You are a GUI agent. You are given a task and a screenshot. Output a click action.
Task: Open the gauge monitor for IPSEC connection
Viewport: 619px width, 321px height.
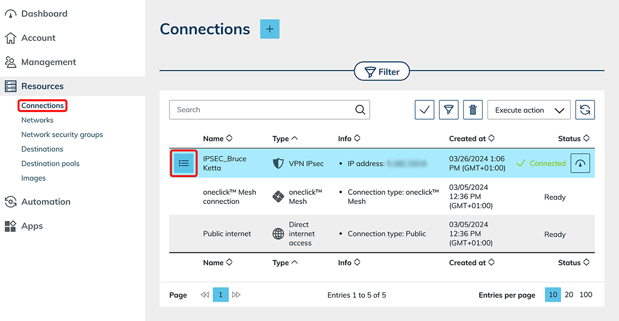(x=580, y=163)
